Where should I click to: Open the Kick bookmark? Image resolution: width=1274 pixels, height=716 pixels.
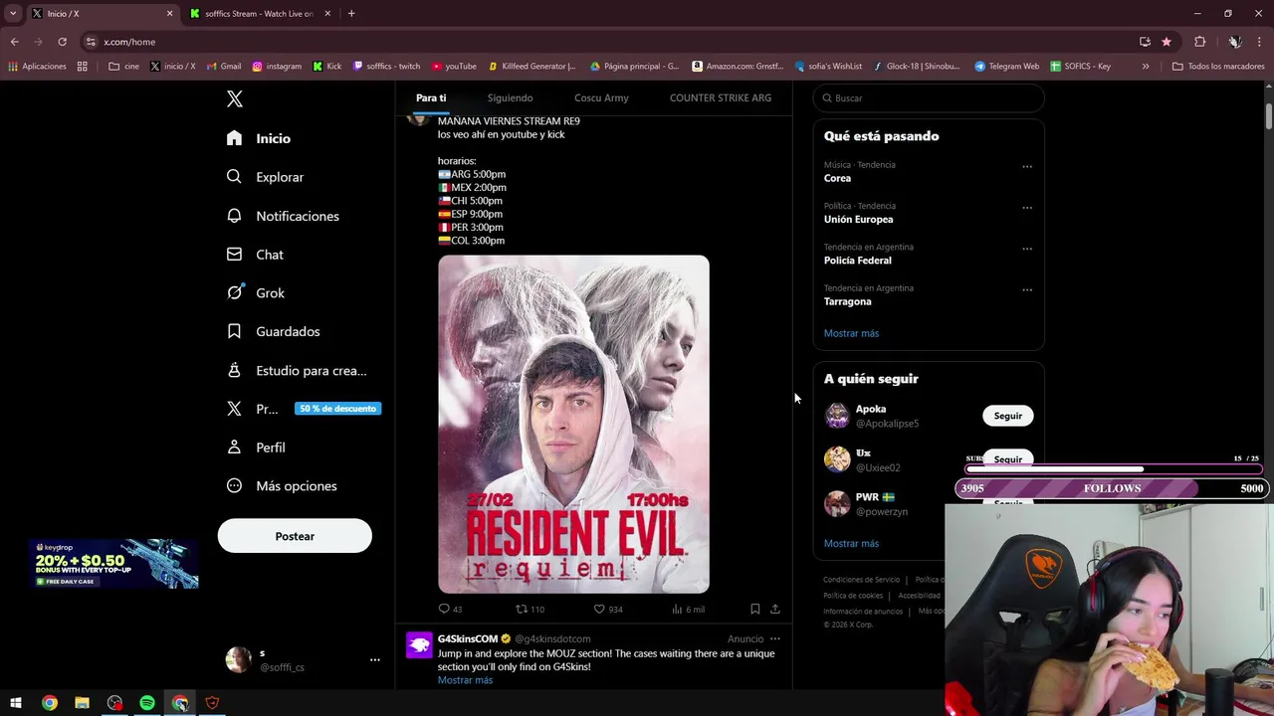(326, 67)
